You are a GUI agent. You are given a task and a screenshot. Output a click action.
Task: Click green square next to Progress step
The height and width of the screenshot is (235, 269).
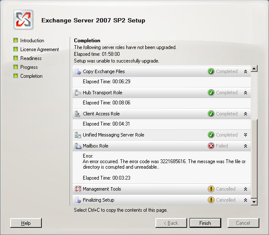point(16,67)
